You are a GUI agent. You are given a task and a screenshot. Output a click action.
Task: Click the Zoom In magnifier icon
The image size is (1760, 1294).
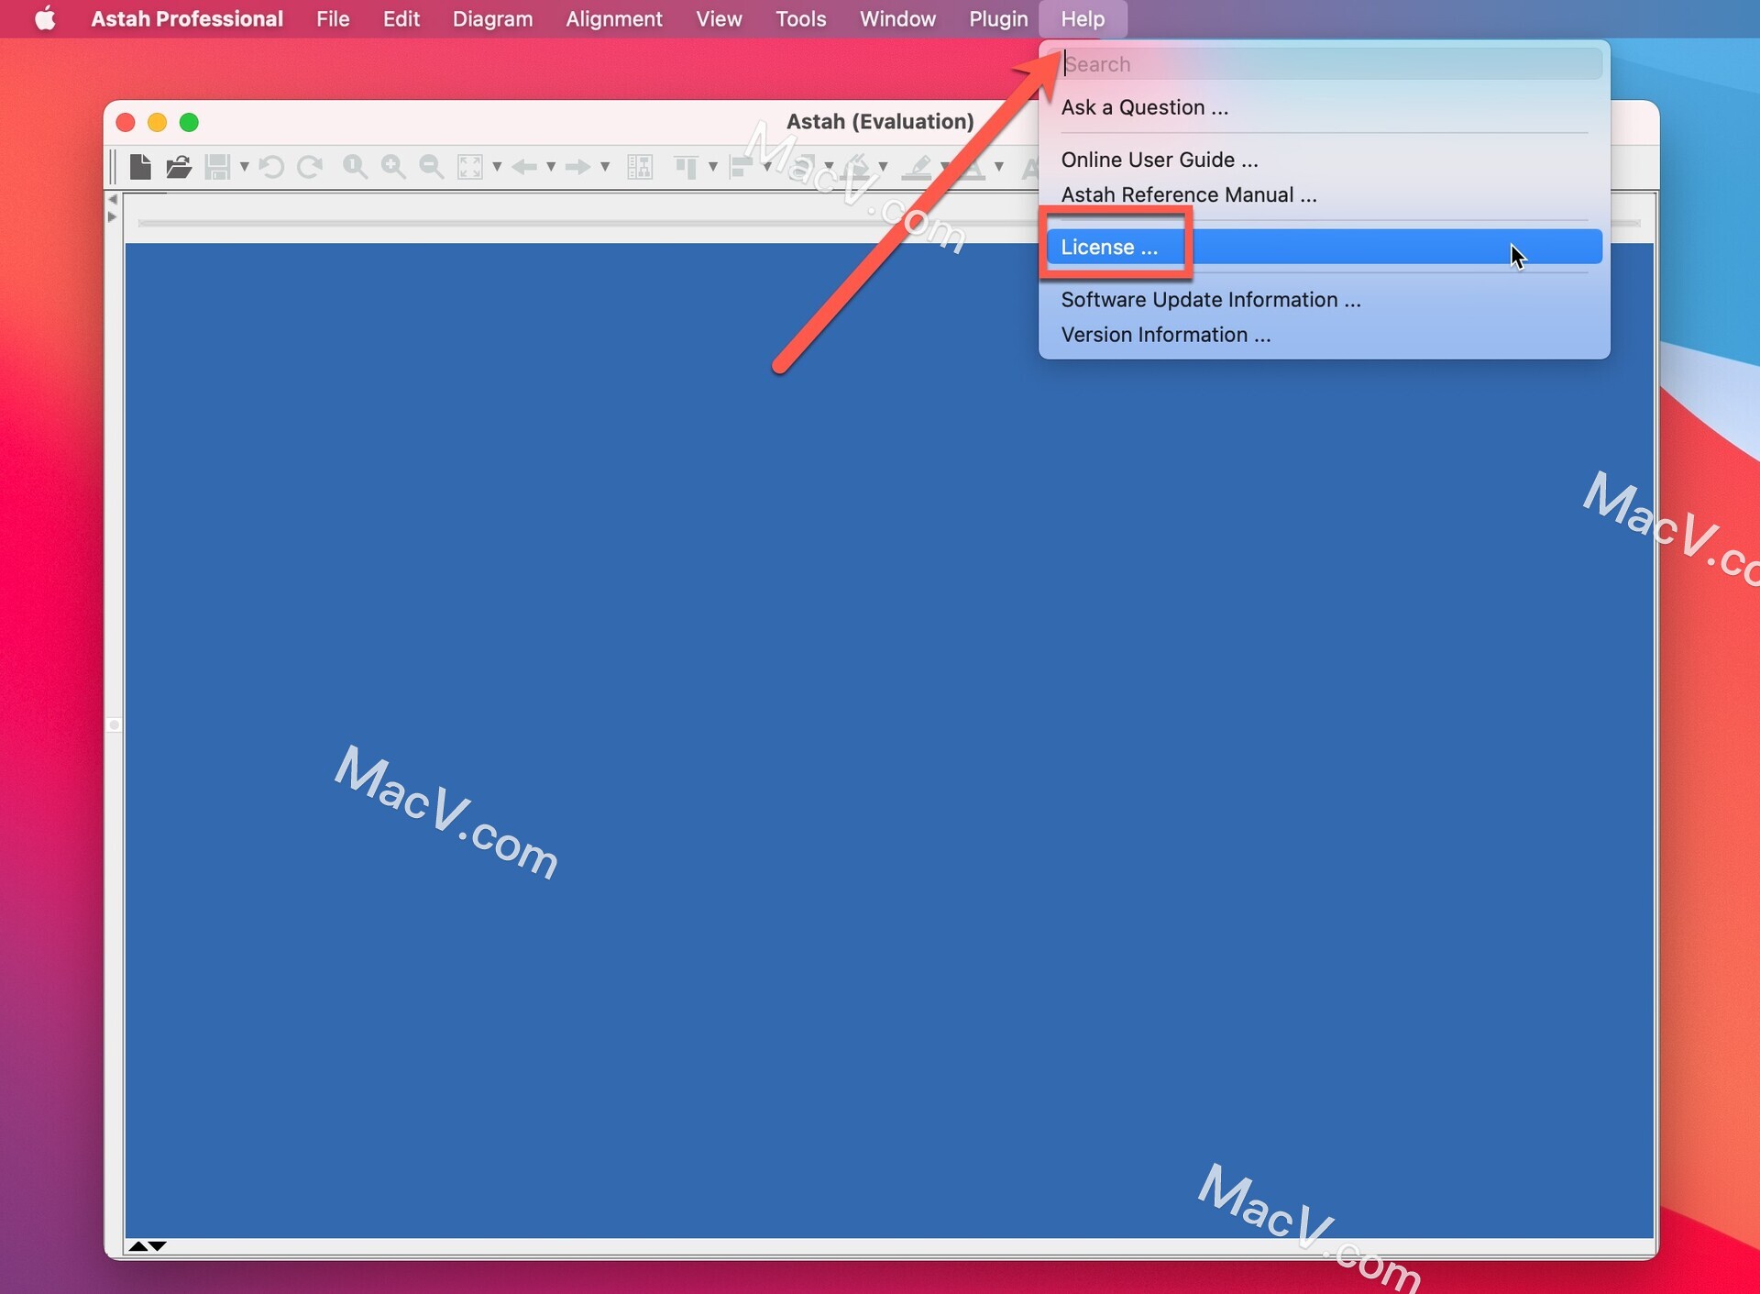[x=393, y=167]
